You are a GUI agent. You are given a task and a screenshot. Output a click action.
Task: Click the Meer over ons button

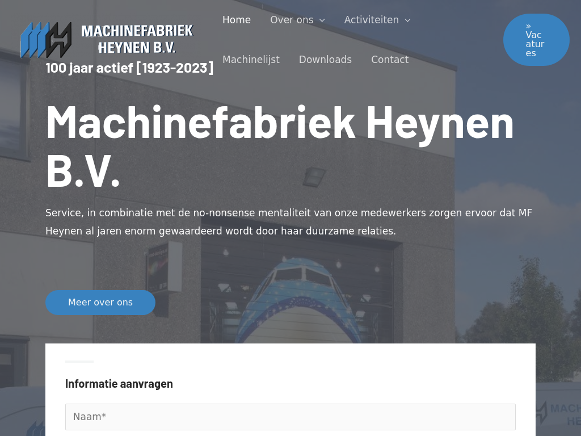pyautogui.click(x=100, y=303)
